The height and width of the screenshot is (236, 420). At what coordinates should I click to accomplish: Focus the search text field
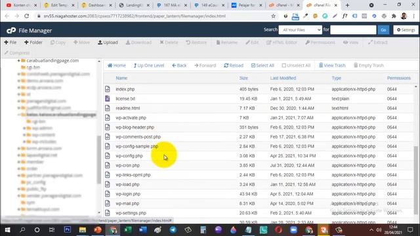pos(353,29)
